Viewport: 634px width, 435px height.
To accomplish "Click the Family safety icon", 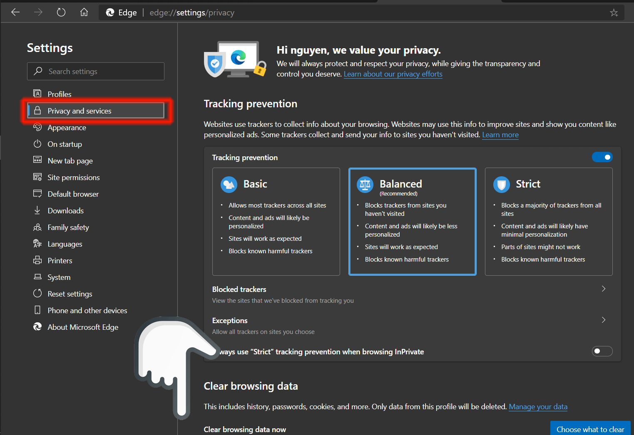I will point(37,227).
